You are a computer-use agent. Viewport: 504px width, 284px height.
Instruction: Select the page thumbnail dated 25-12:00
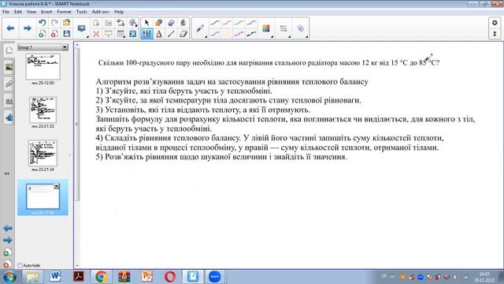(x=43, y=66)
